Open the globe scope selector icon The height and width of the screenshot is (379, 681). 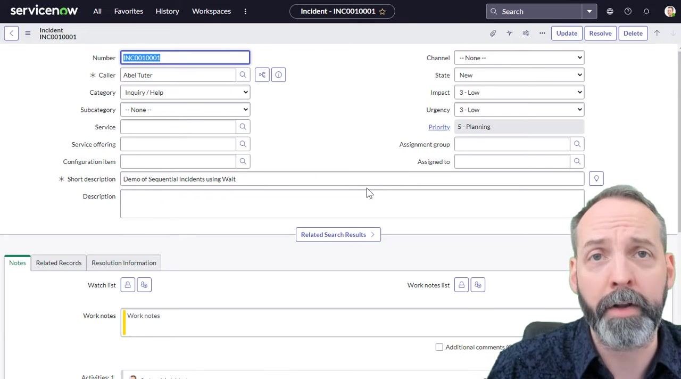[610, 11]
